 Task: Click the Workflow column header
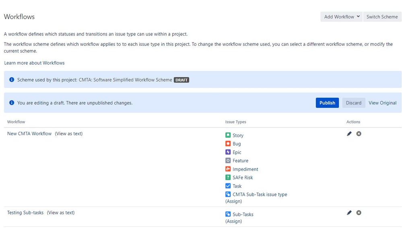pos(16,122)
